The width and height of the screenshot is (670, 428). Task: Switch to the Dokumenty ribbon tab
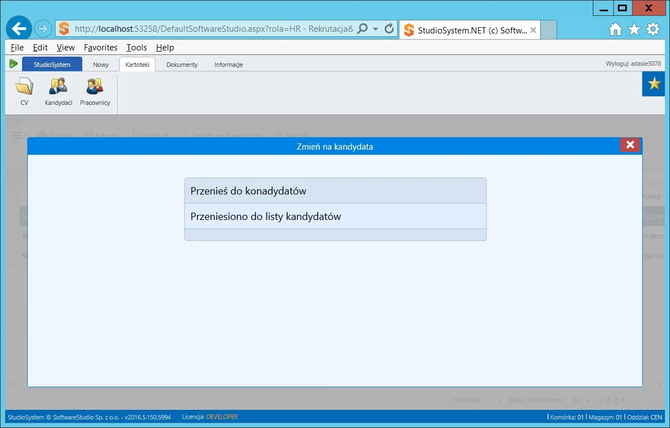pyautogui.click(x=182, y=65)
